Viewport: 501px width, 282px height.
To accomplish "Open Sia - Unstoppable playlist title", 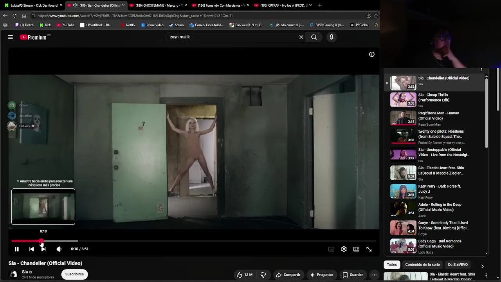I will pos(443,152).
